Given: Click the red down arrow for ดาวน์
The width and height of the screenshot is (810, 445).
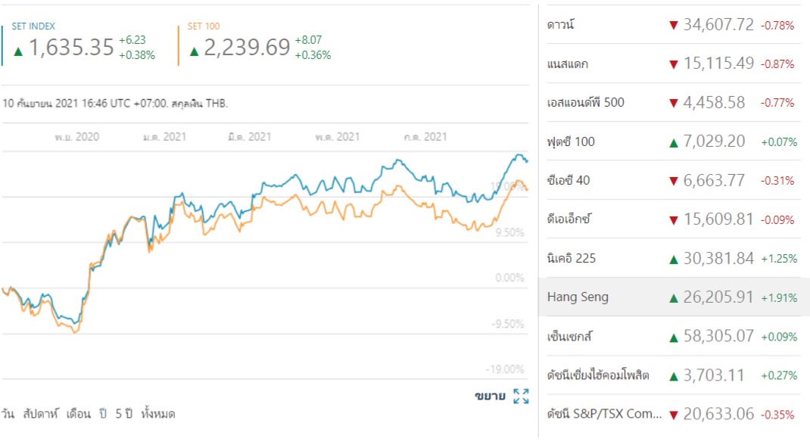Looking at the screenshot, I should point(673,25).
